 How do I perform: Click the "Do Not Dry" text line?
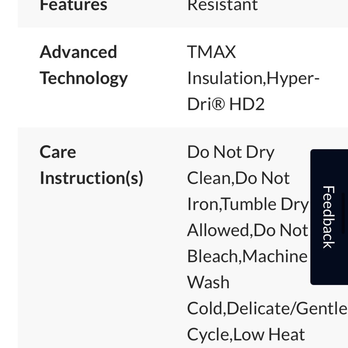click(231, 152)
